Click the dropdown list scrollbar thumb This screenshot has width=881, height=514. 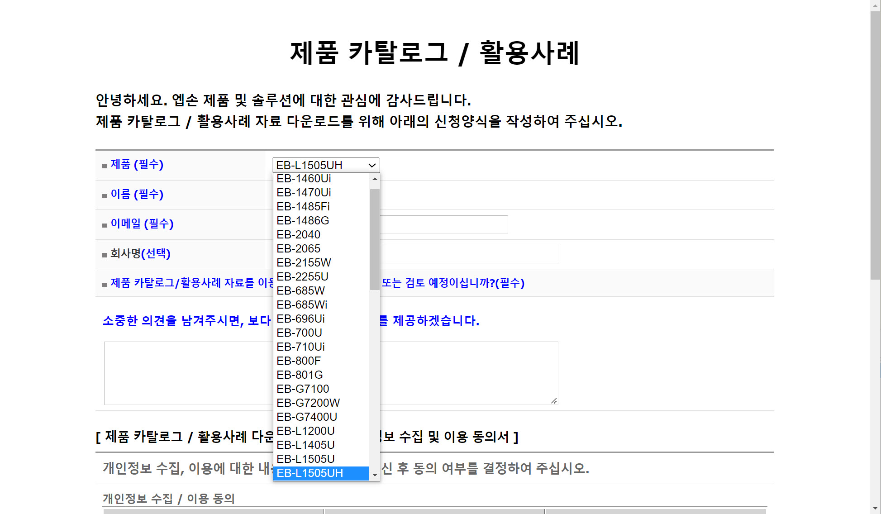(x=375, y=239)
